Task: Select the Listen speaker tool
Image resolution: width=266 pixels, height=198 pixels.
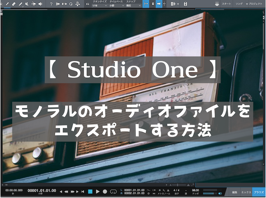Action: click(40, 4)
